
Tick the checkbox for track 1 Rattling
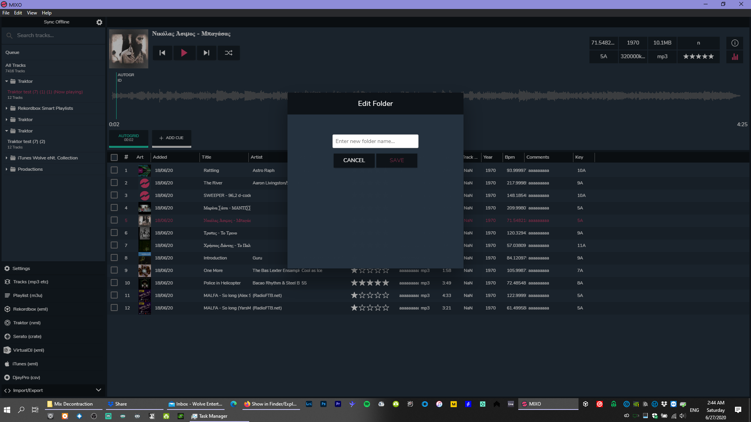click(x=114, y=170)
